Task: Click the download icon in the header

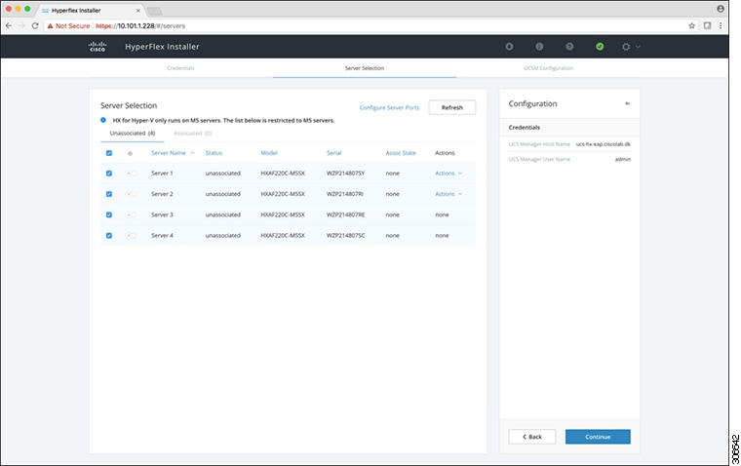Action: tap(509, 46)
